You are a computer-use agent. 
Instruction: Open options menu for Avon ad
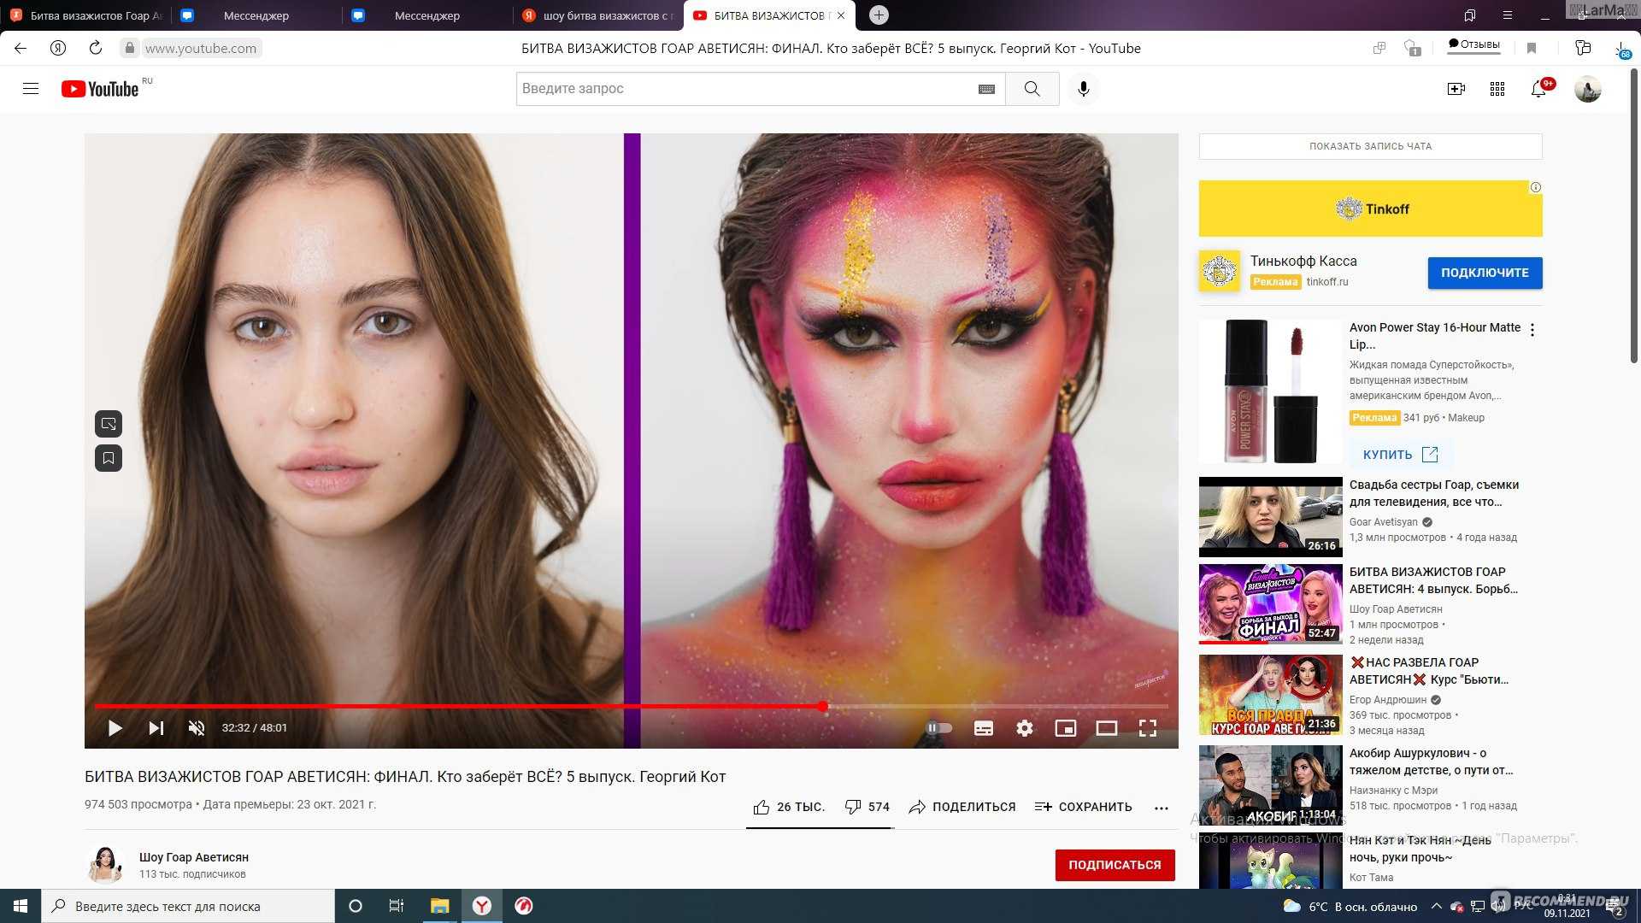coord(1532,330)
